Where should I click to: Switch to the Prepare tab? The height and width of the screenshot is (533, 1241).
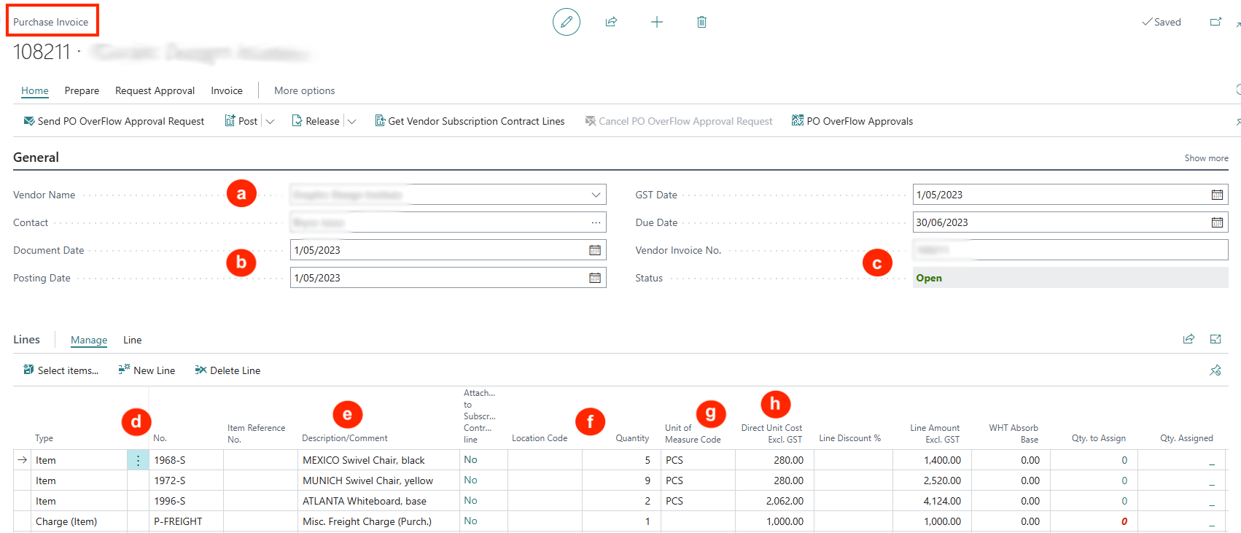point(82,90)
